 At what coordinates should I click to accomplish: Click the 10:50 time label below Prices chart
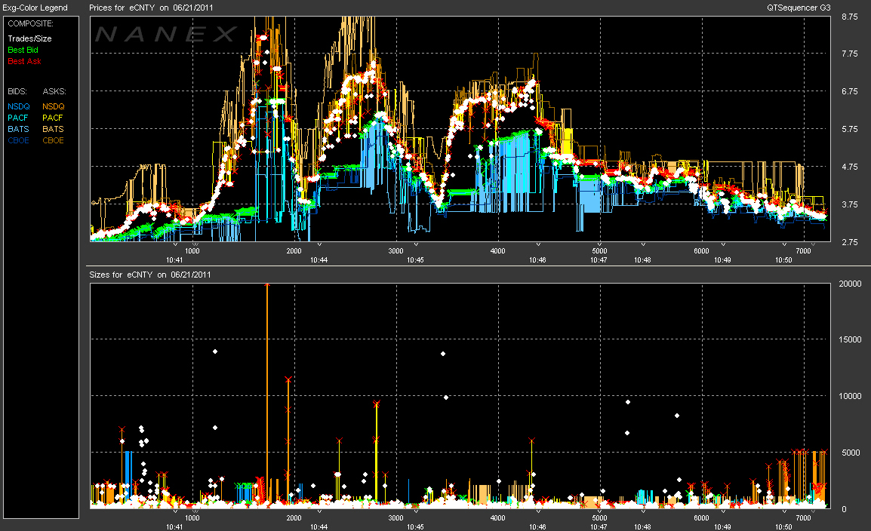pyautogui.click(x=783, y=259)
